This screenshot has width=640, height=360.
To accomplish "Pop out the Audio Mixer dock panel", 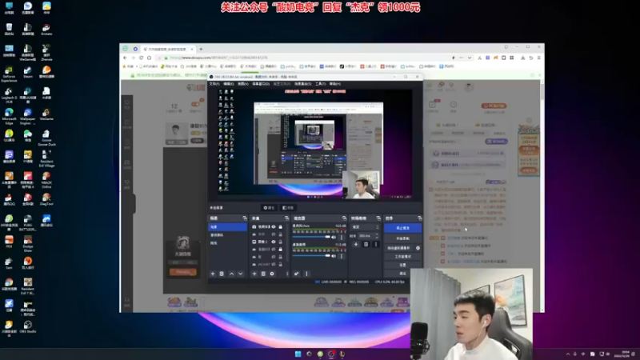I will point(344,218).
